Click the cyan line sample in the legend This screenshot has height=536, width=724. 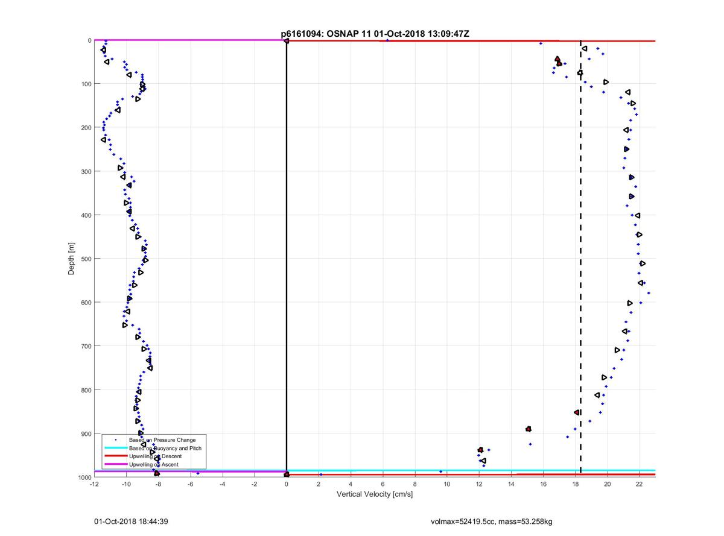point(115,449)
